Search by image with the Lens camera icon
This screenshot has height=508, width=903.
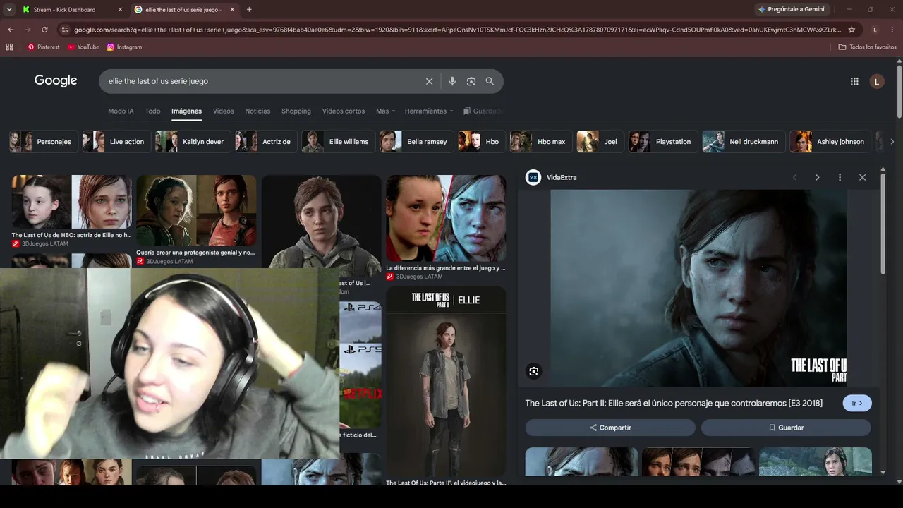[471, 81]
